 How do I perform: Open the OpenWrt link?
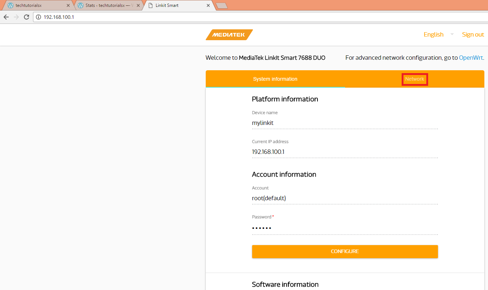(471, 58)
